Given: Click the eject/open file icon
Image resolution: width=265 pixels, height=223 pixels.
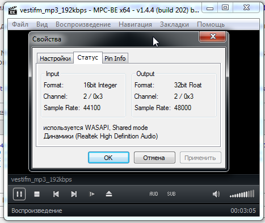Looking at the screenshot, I should click(109, 194).
